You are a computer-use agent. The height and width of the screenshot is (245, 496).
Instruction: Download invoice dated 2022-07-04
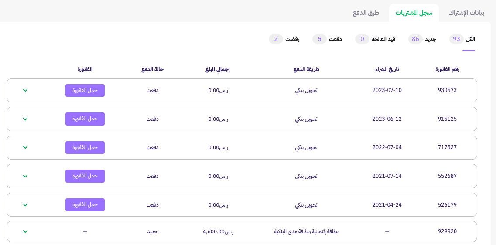[x=85, y=148]
